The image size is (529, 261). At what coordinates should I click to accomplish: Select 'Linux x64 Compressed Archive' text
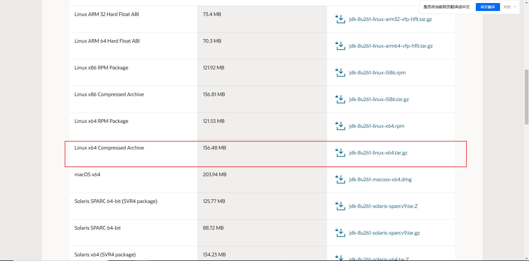109,148
